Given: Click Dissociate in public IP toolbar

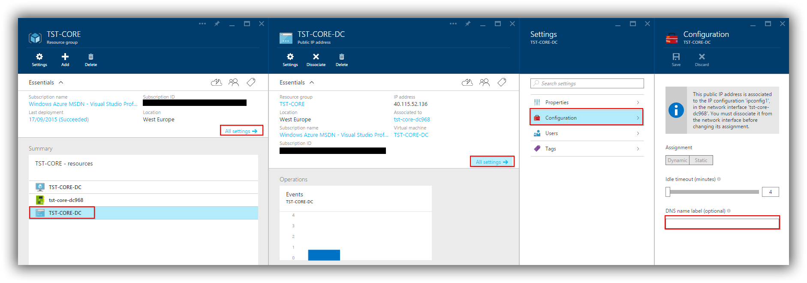Looking at the screenshot, I should [x=316, y=60].
